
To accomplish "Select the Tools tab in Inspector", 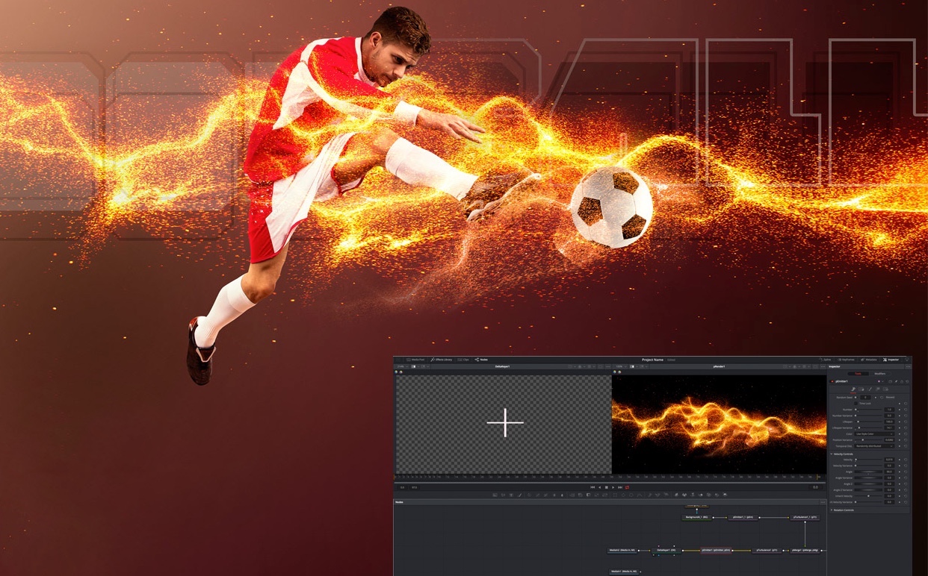I will [x=857, y=373].
